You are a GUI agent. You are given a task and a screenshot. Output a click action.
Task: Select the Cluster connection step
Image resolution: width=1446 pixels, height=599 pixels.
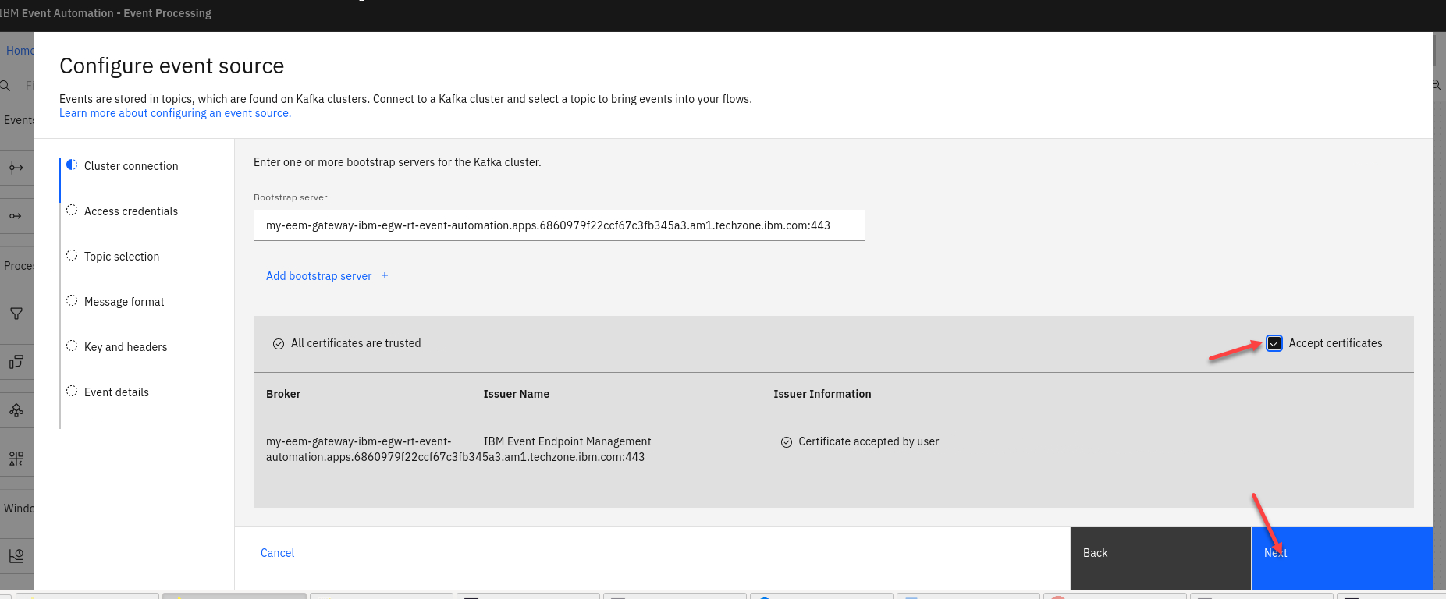click(131, 166)
